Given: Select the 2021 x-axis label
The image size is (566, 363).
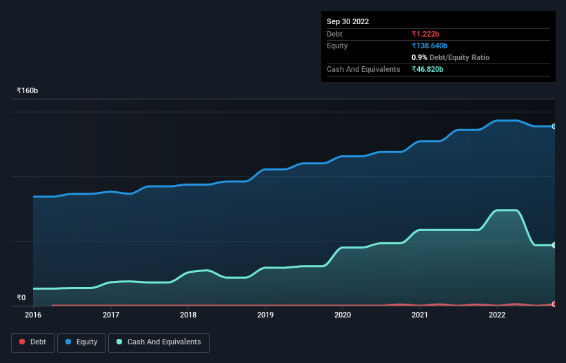Looking at the screenshot, I should [420, 315].
